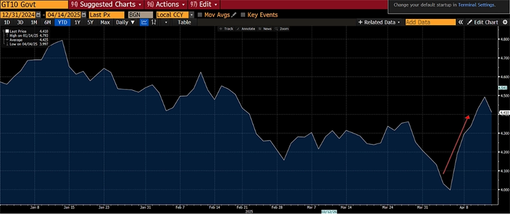Enable the Mov Avgs checkbox
Viewport: 510px width, 214px height.
(x=200, y=15)
